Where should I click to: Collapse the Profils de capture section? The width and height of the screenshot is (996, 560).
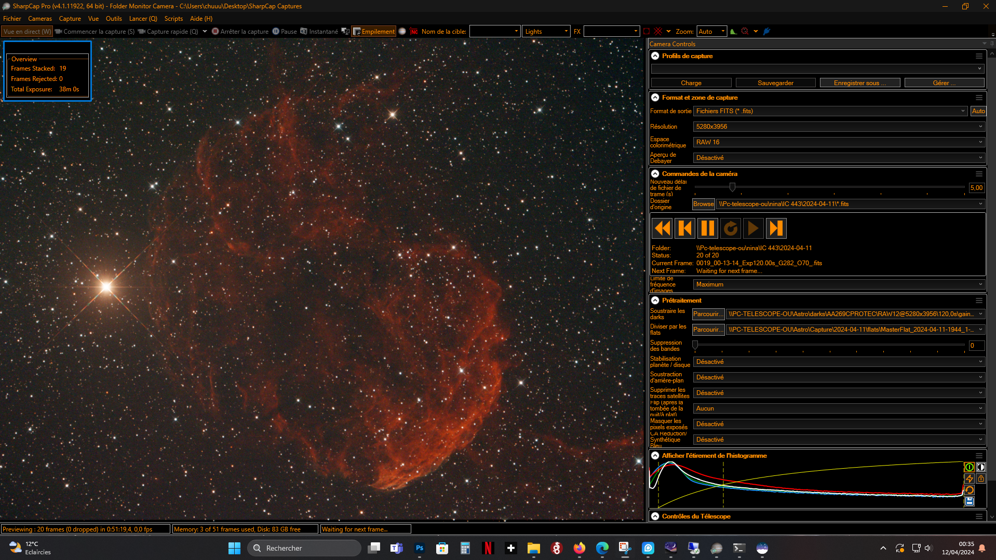(655, 56)
